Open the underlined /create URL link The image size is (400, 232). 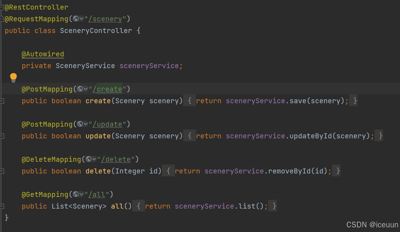tap(107, 89)
